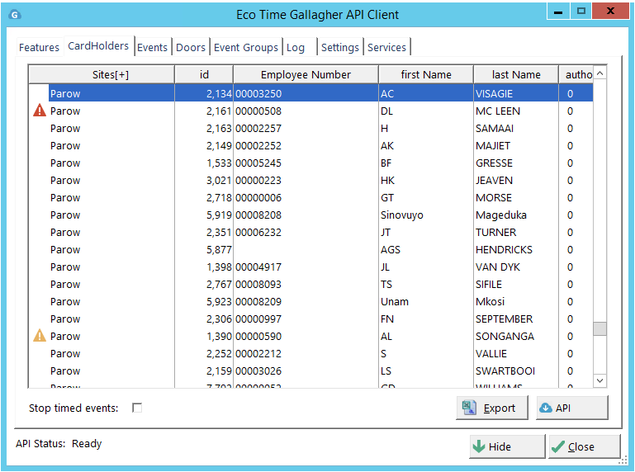Click the VALLIE last name cell
Screen dimensions: 635x472
tap(515, 354)
